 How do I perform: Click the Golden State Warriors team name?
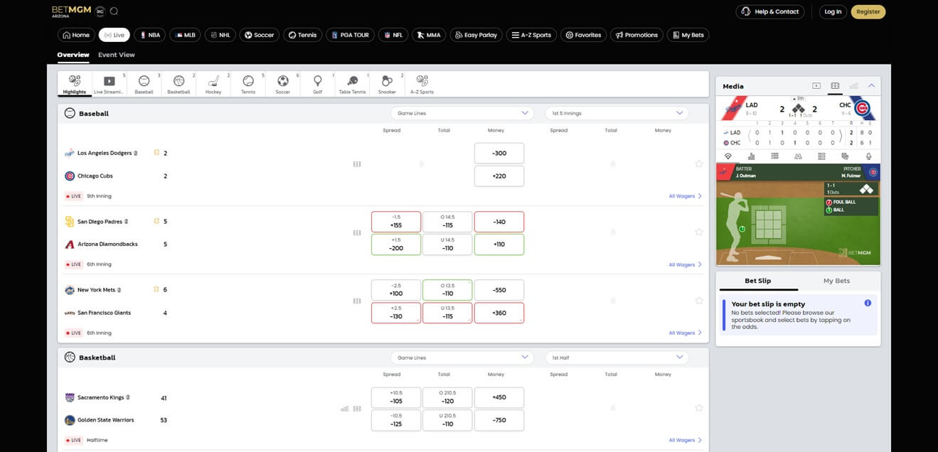click(106, 420)
